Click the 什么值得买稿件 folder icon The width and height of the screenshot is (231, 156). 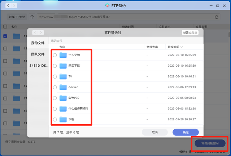(x=63, y=109)
